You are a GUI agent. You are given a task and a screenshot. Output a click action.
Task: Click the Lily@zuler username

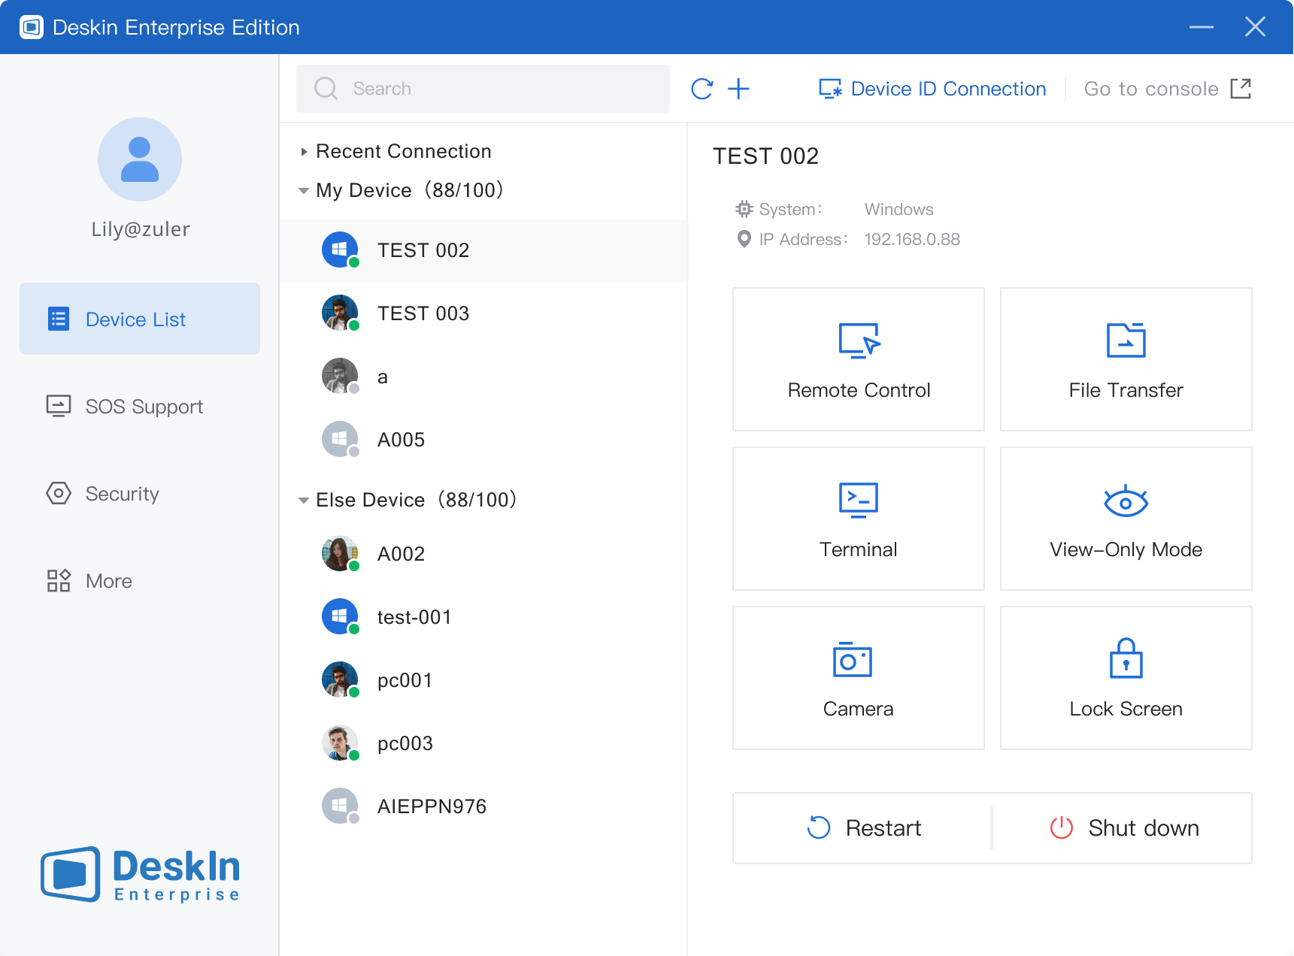pyautogui.click(x=141, y=229)
